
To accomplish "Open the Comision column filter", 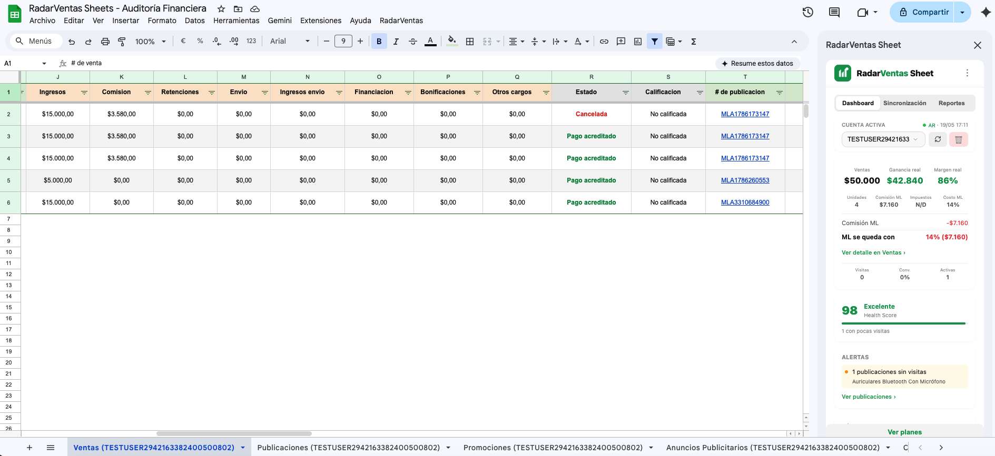I will (148, 93).
